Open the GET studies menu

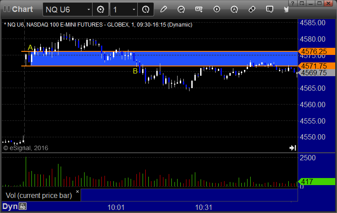(199, 9)
